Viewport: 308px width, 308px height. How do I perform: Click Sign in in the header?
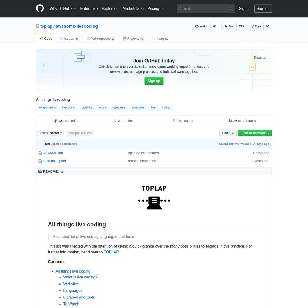point(245,9)
